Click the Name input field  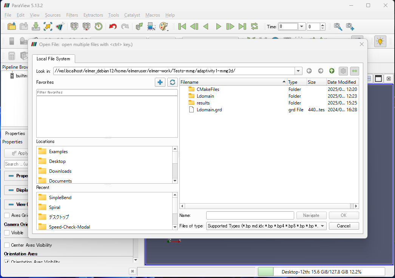coord(250,215)
